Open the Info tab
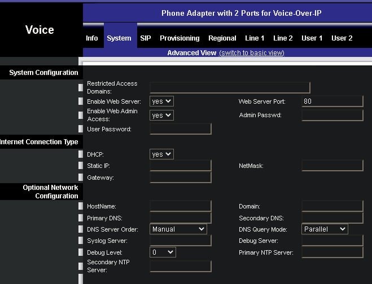Screen dimensions: 372x284 pos(92,38)
